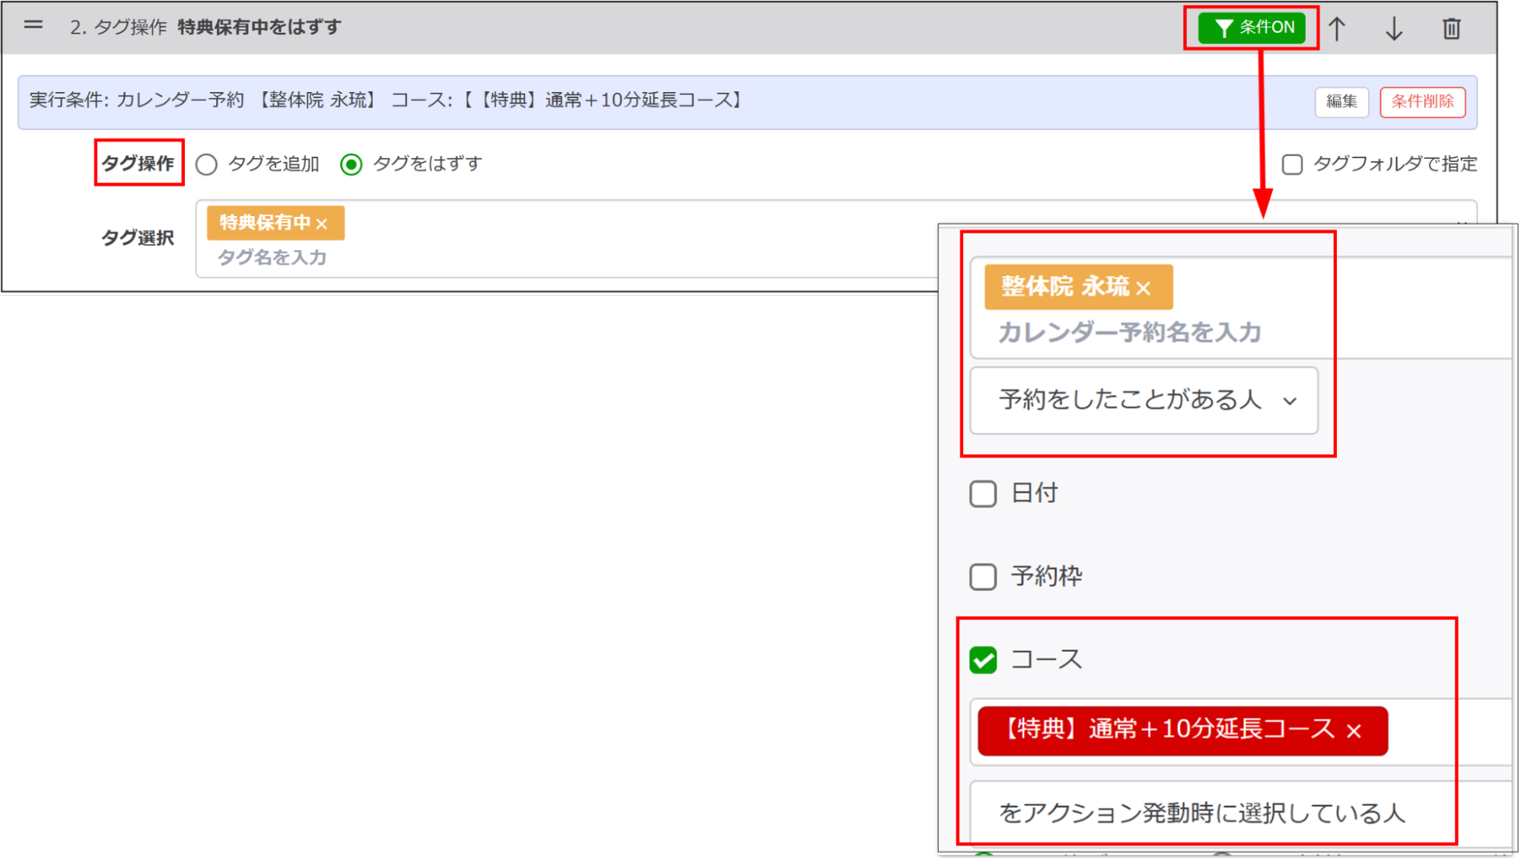Screen dimensions: 1521x859
Task: Remove the 整体院 永琉 calendar chip
Action: tap(1144, 287)
